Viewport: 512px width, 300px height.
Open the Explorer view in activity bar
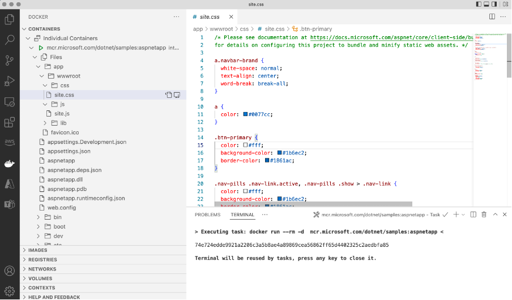10,20
